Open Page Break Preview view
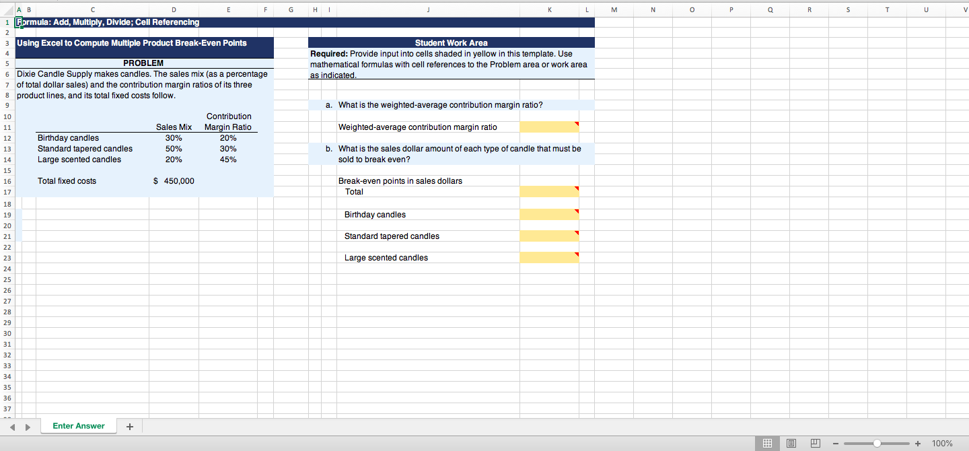The image size is (969, 451). tap(815, 443)
